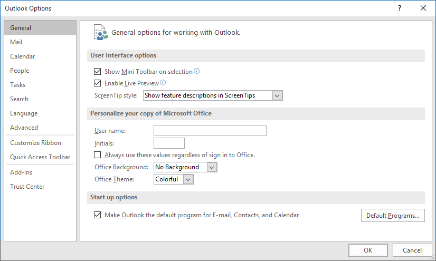Click info icon beside Show Mini Toolbar
436x261 pixels.
(197, 71)
